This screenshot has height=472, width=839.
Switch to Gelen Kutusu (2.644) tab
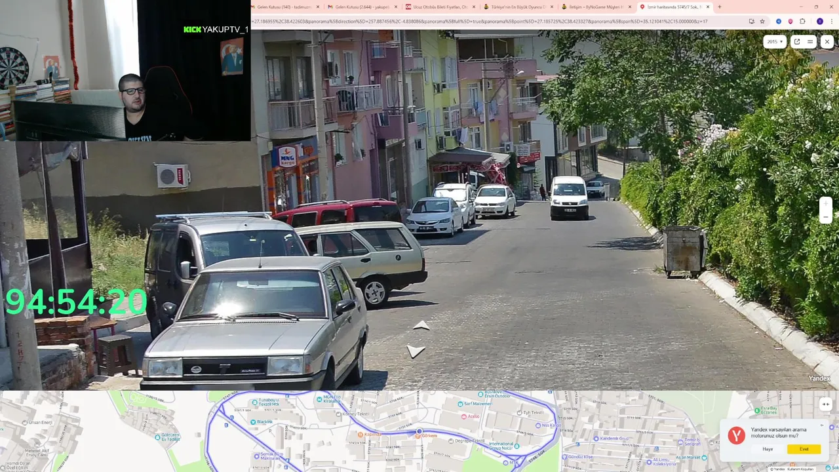tap(362, 7)
